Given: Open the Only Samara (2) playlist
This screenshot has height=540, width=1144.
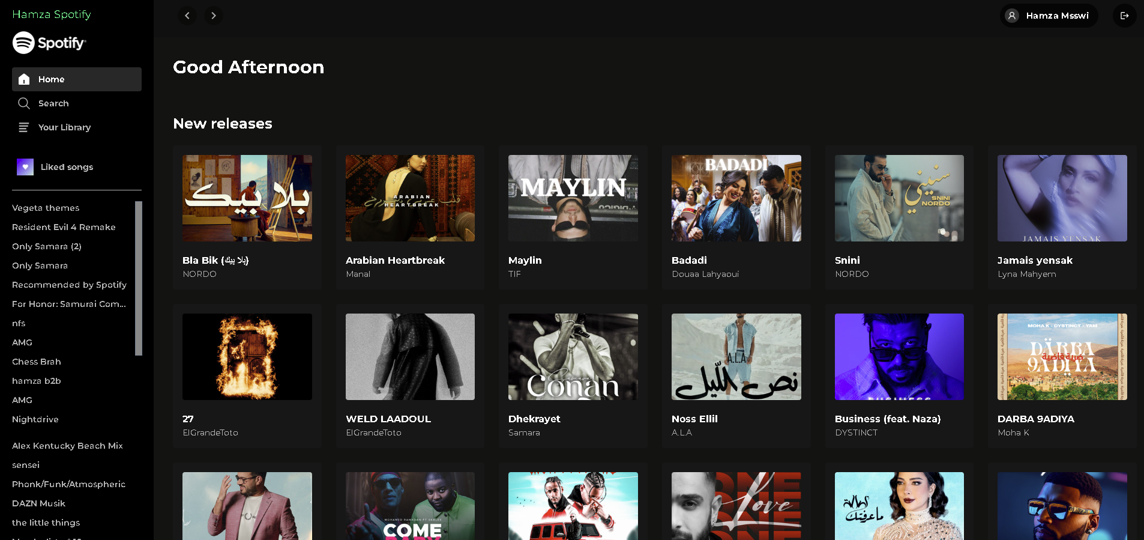Looking at the screenshot, I should click(47, 246).
